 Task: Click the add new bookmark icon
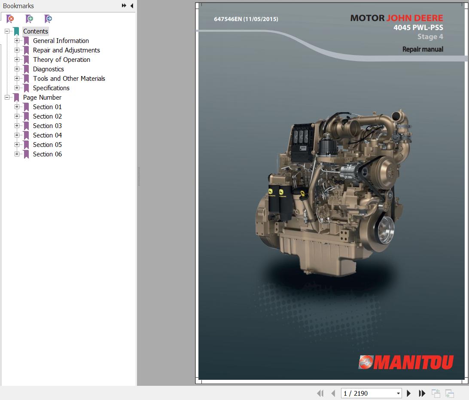(x=29, y=19)
